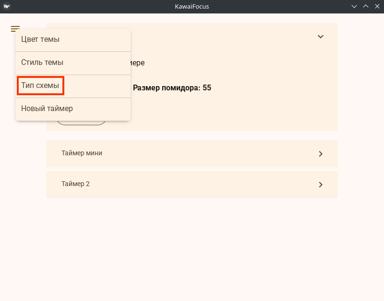Select the 'Цвет темы' menu entry
384x301 pixels.
pos(40,39)
